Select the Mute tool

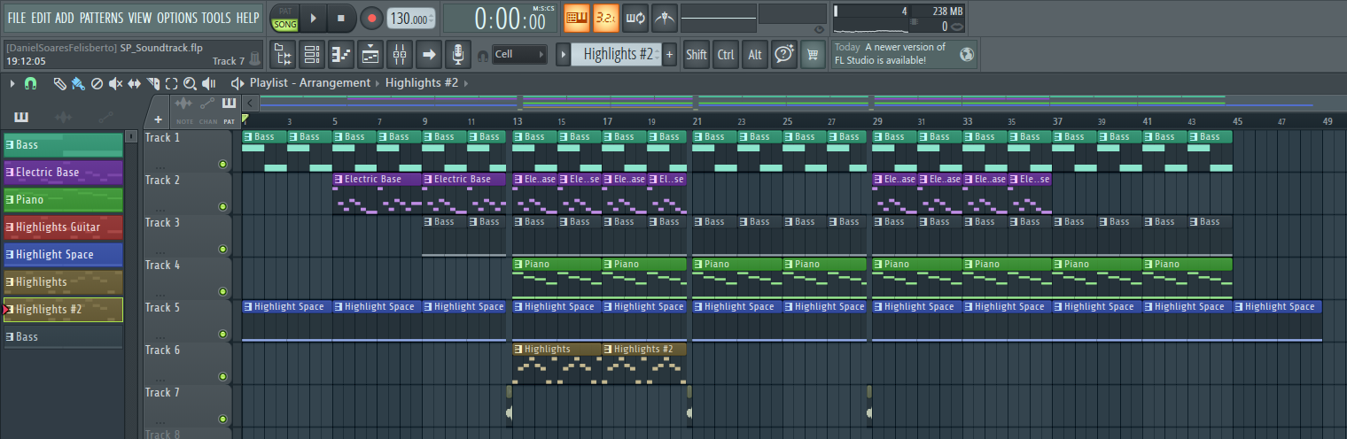[115, 83]
